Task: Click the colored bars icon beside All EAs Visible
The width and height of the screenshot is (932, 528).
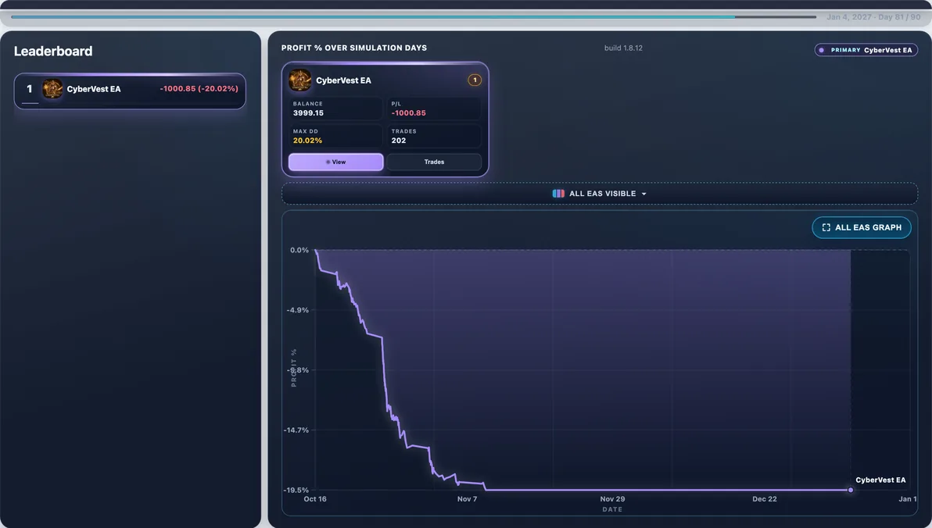Action: [558, 194]
